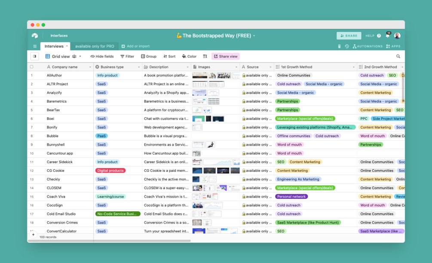
Task: Open the first CG Cookie image thumbnail
Action: point(197,171)
